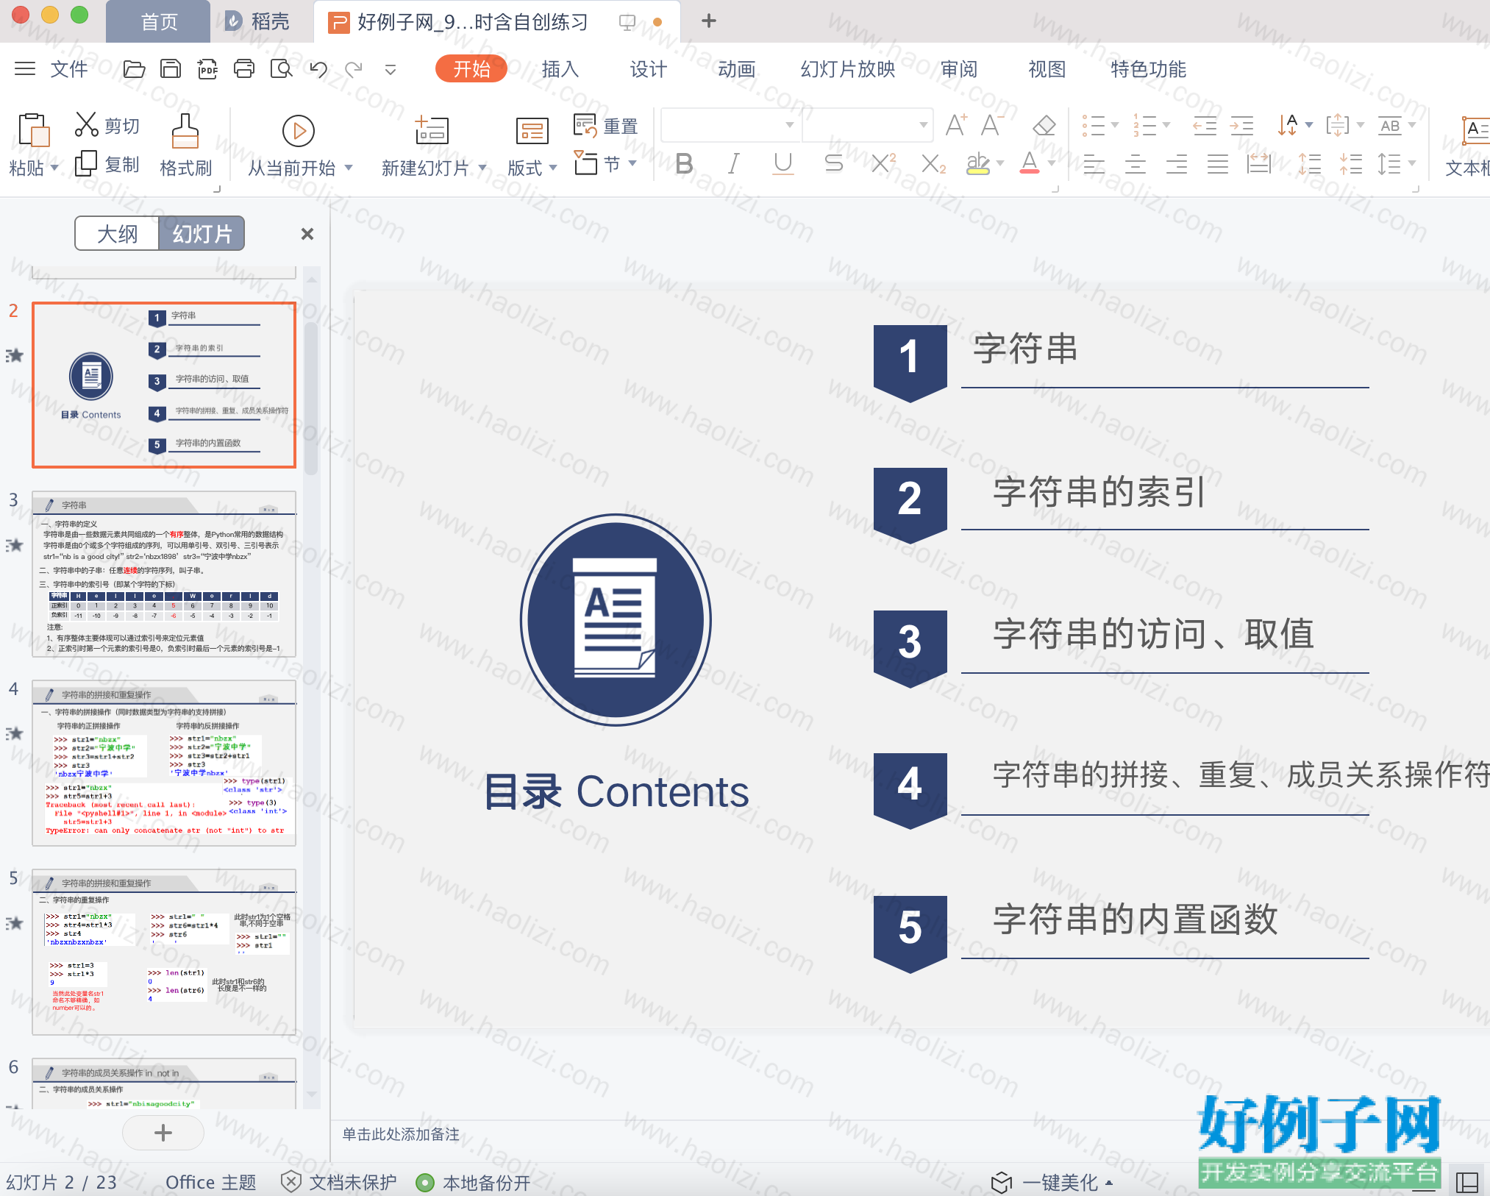Open font color picker arrow
The width and height of the screenshot is (1490, 1196).
(x=1052, y=163)
